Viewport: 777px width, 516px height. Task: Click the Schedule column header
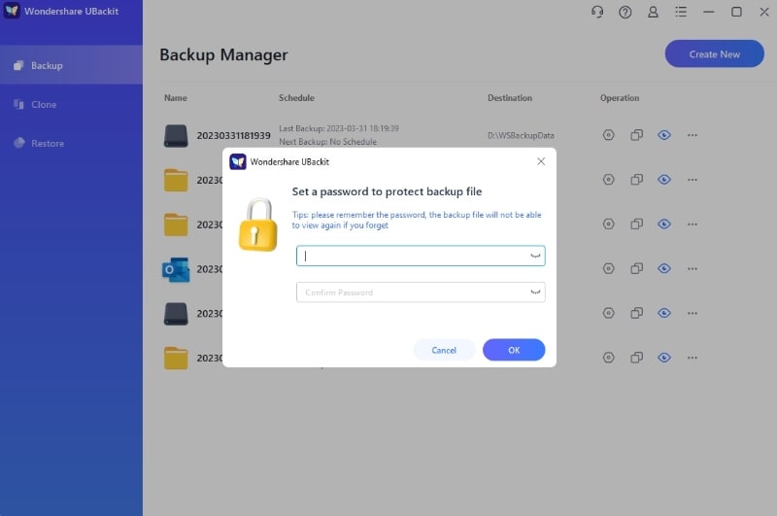pyautogui.click(x=296, y=97)
